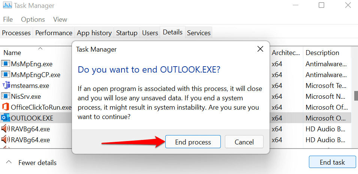Image resolution: width=358 pixels, height=174 pixels.
Task: Click the MsMpEngCP.exe process icon
Action: tap(6, 74)
